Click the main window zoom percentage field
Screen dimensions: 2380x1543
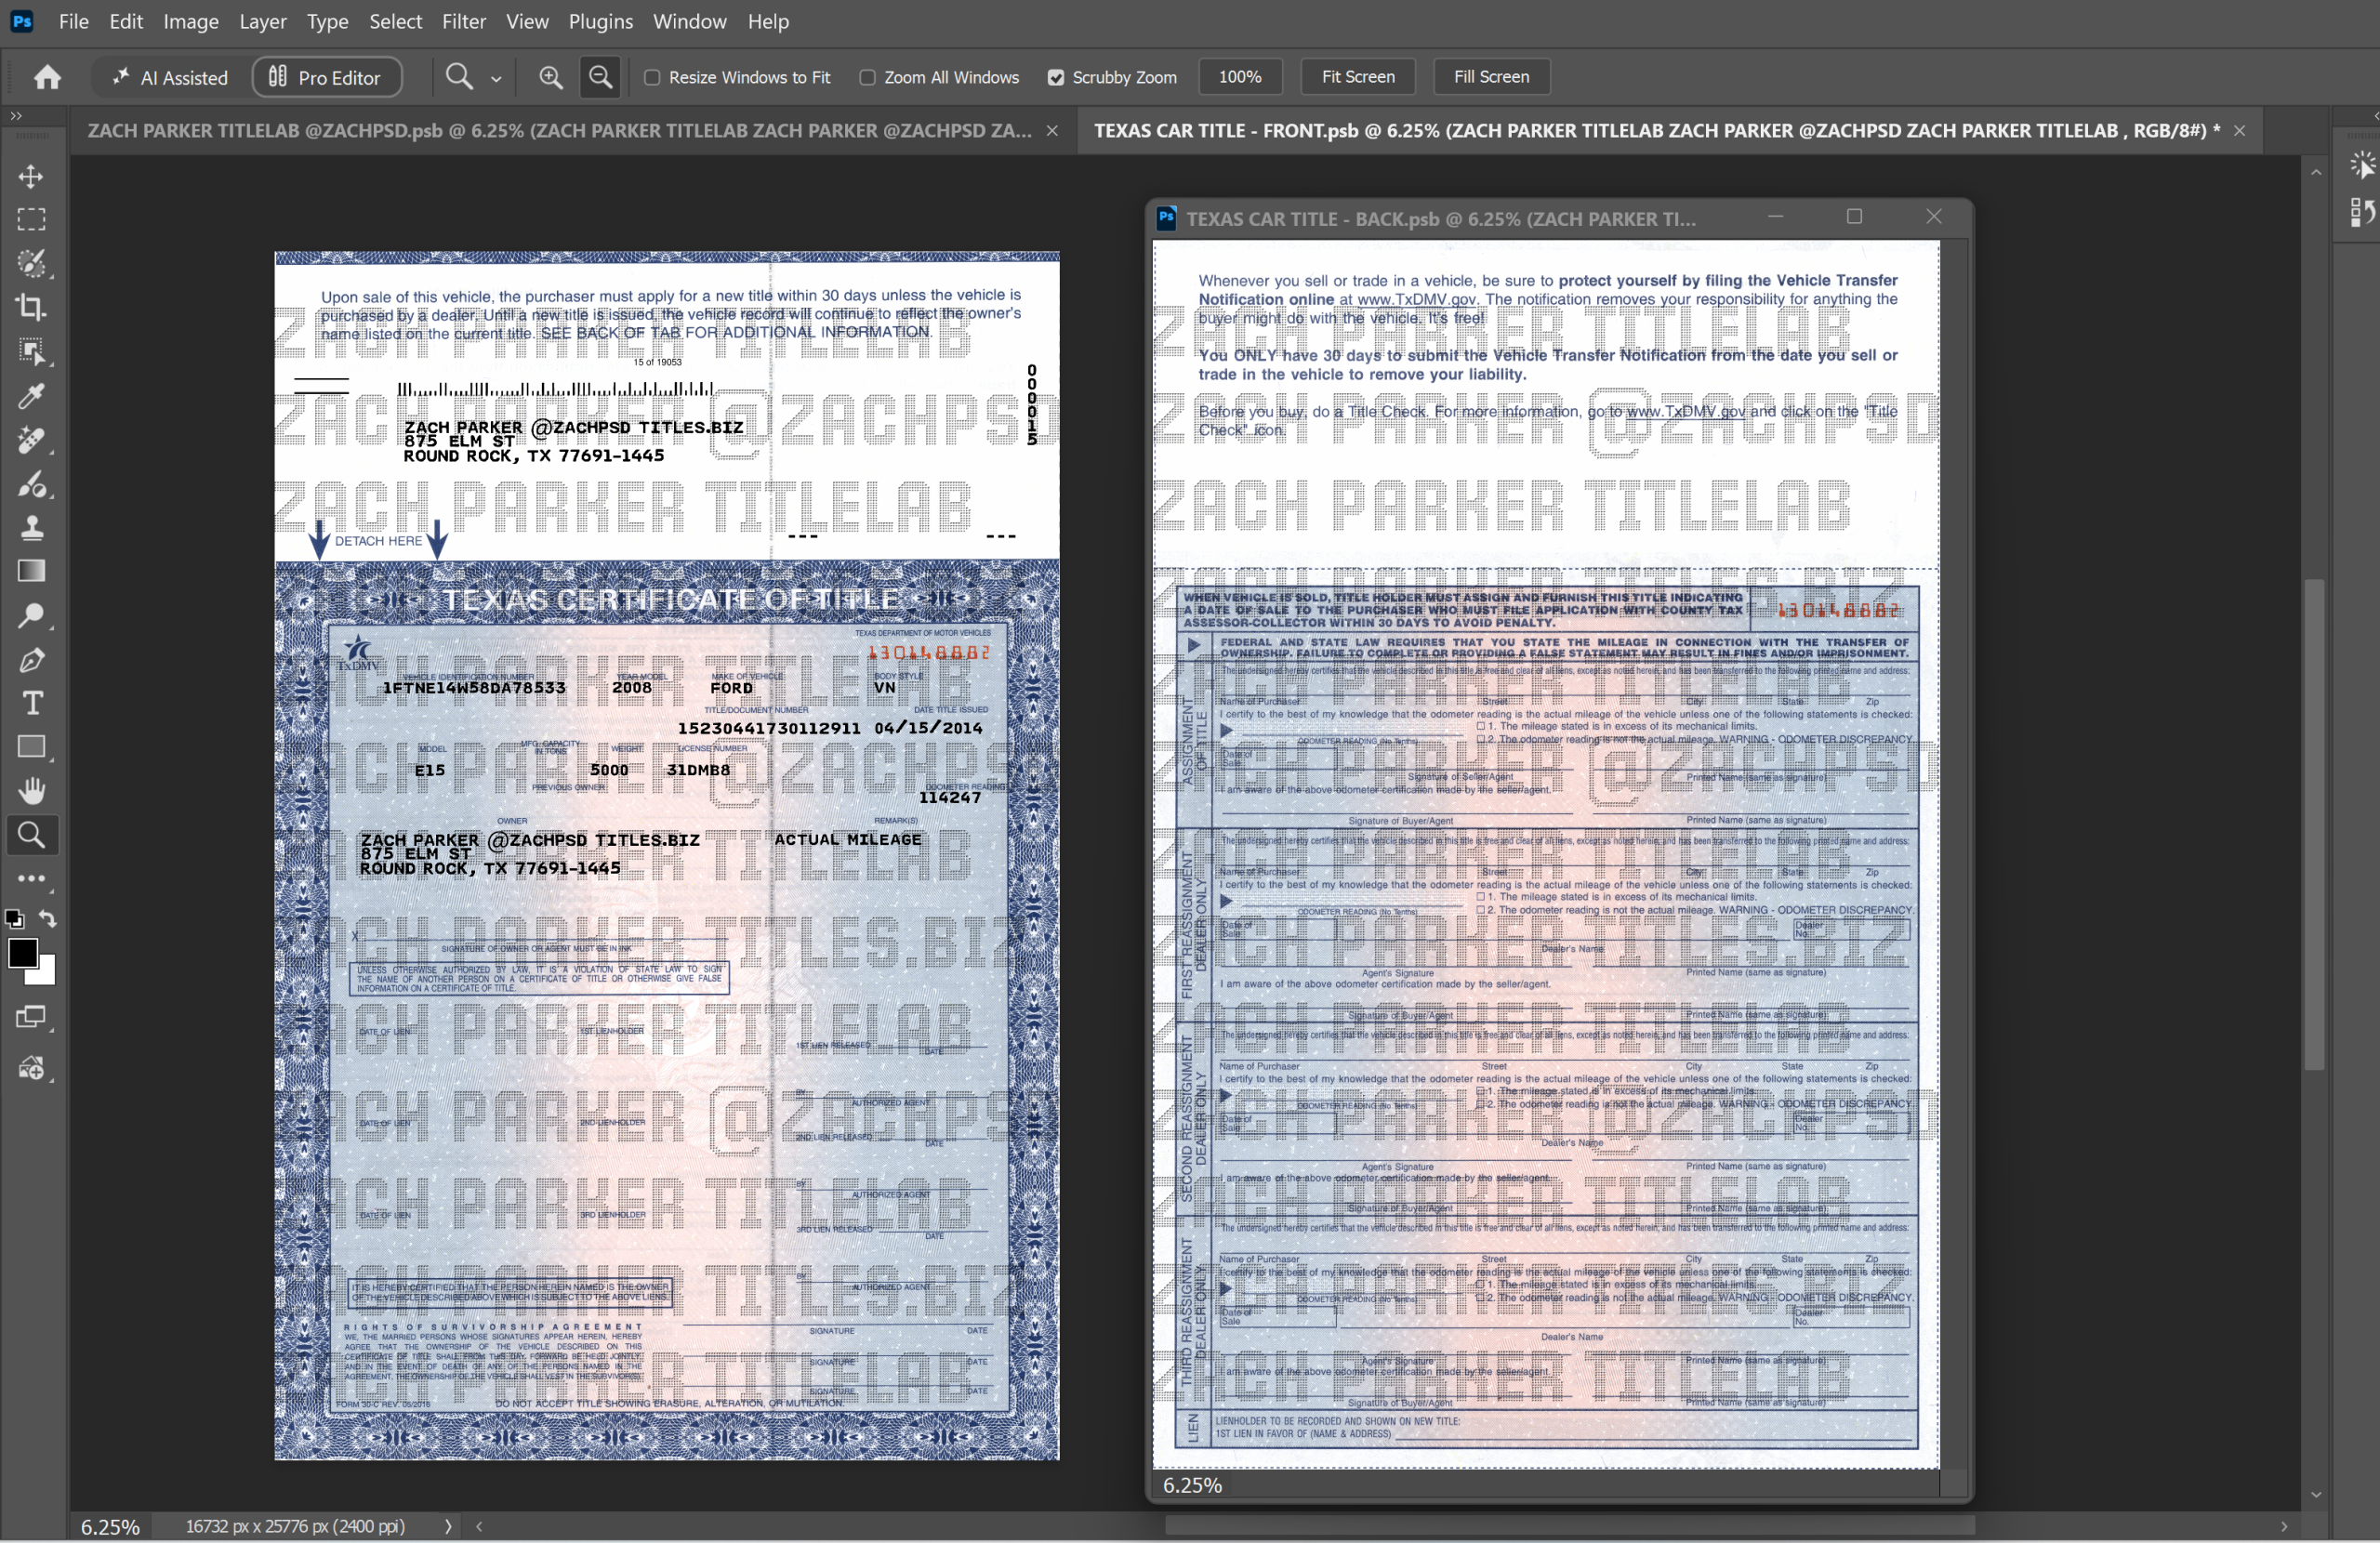[110, 1526]
